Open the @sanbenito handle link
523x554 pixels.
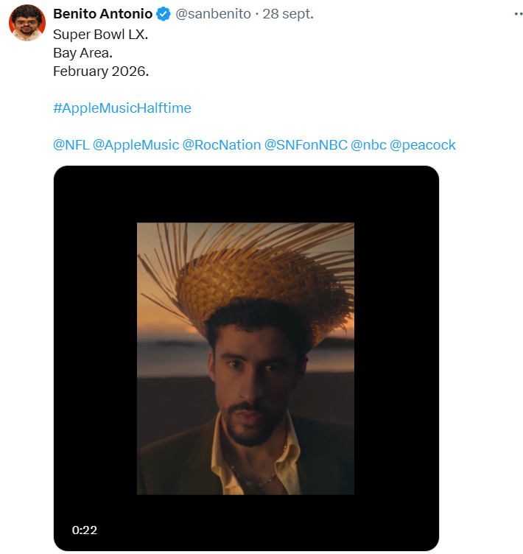(x=213, y=14)
